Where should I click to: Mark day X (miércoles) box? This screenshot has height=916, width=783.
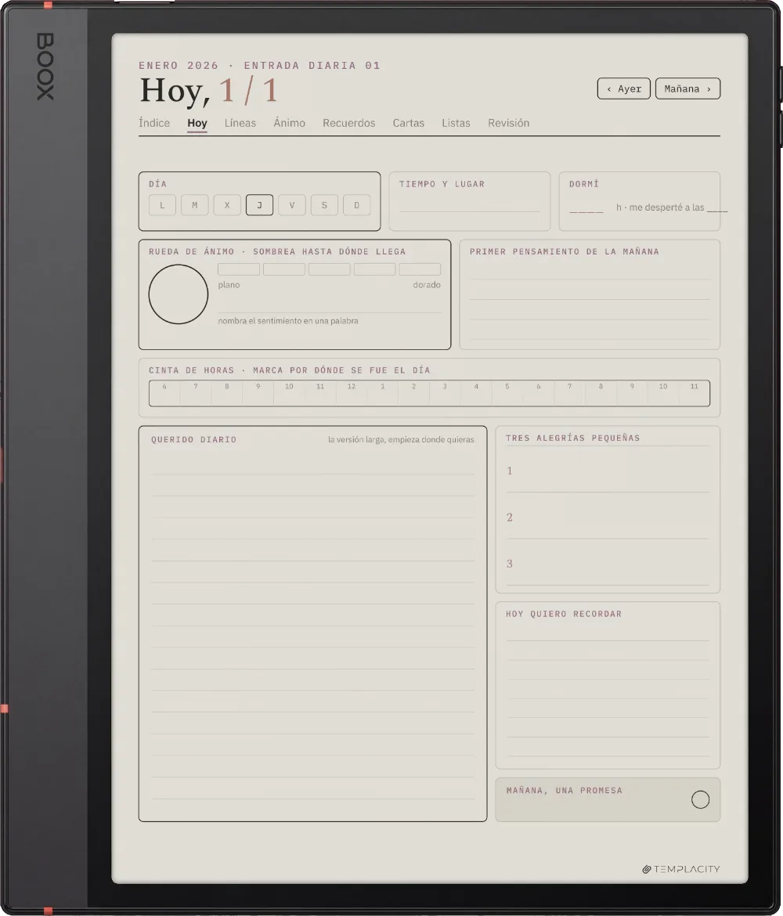(x=227, y=205)
